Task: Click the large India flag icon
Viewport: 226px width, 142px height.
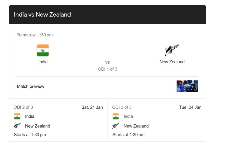Action: [x=43, y=50]
